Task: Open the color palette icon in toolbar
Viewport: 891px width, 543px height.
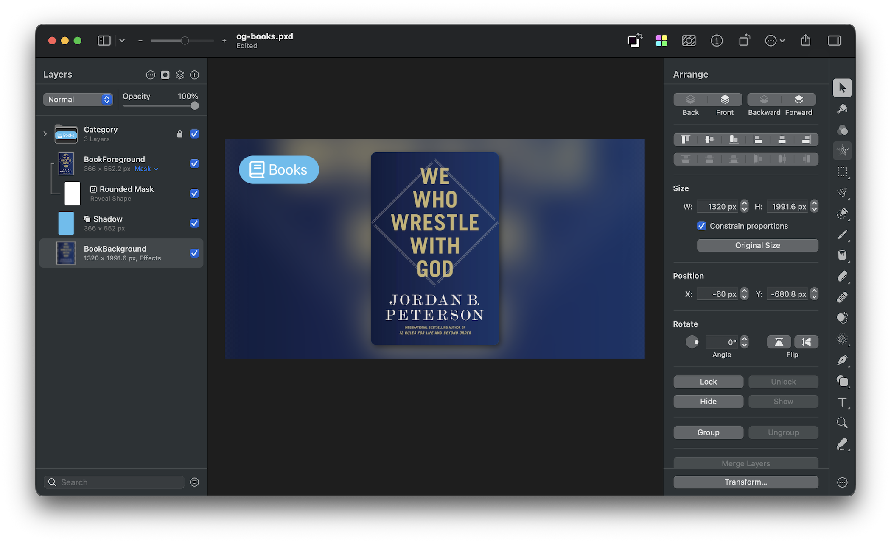Action: [x=661, y=41]
